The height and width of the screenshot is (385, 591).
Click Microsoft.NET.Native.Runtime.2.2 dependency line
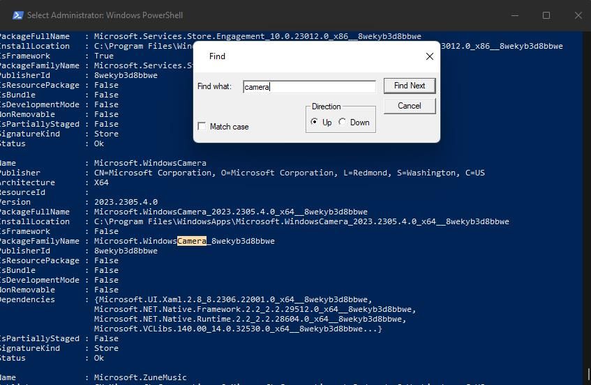coord(250,319)
